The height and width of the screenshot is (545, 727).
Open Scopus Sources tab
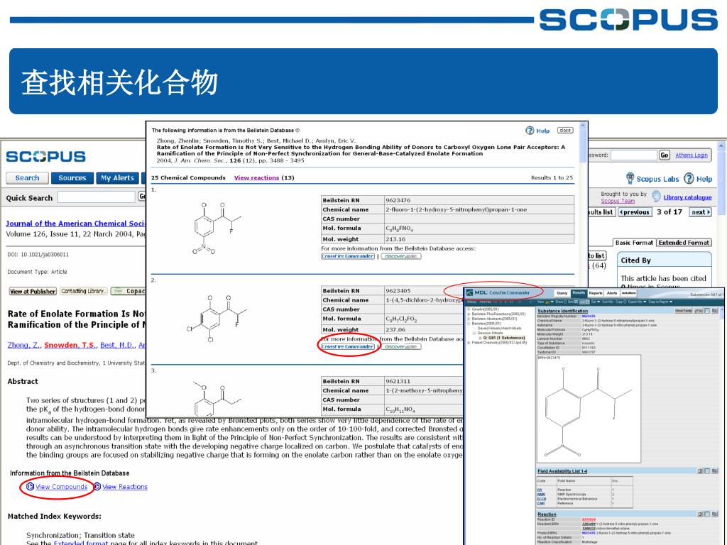[x=72, y=178]
